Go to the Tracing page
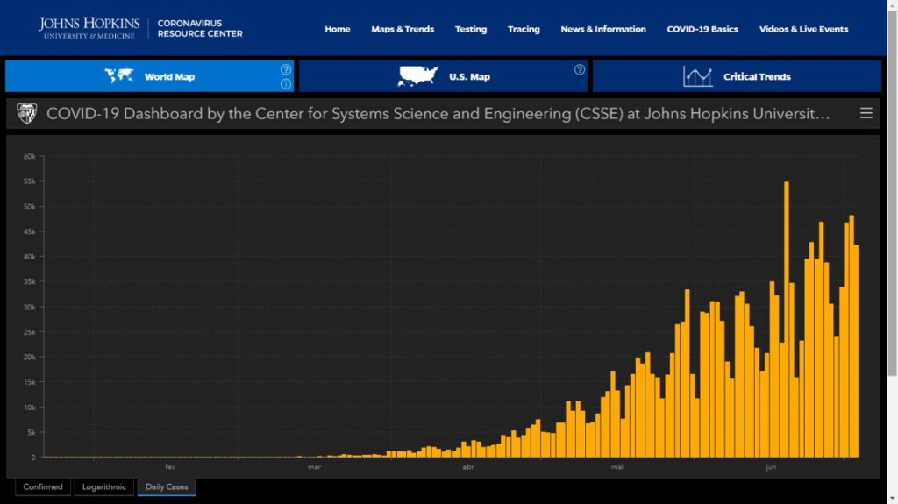Image resolution: width=898 pixels, height=504 pixels. click(524, 29)
